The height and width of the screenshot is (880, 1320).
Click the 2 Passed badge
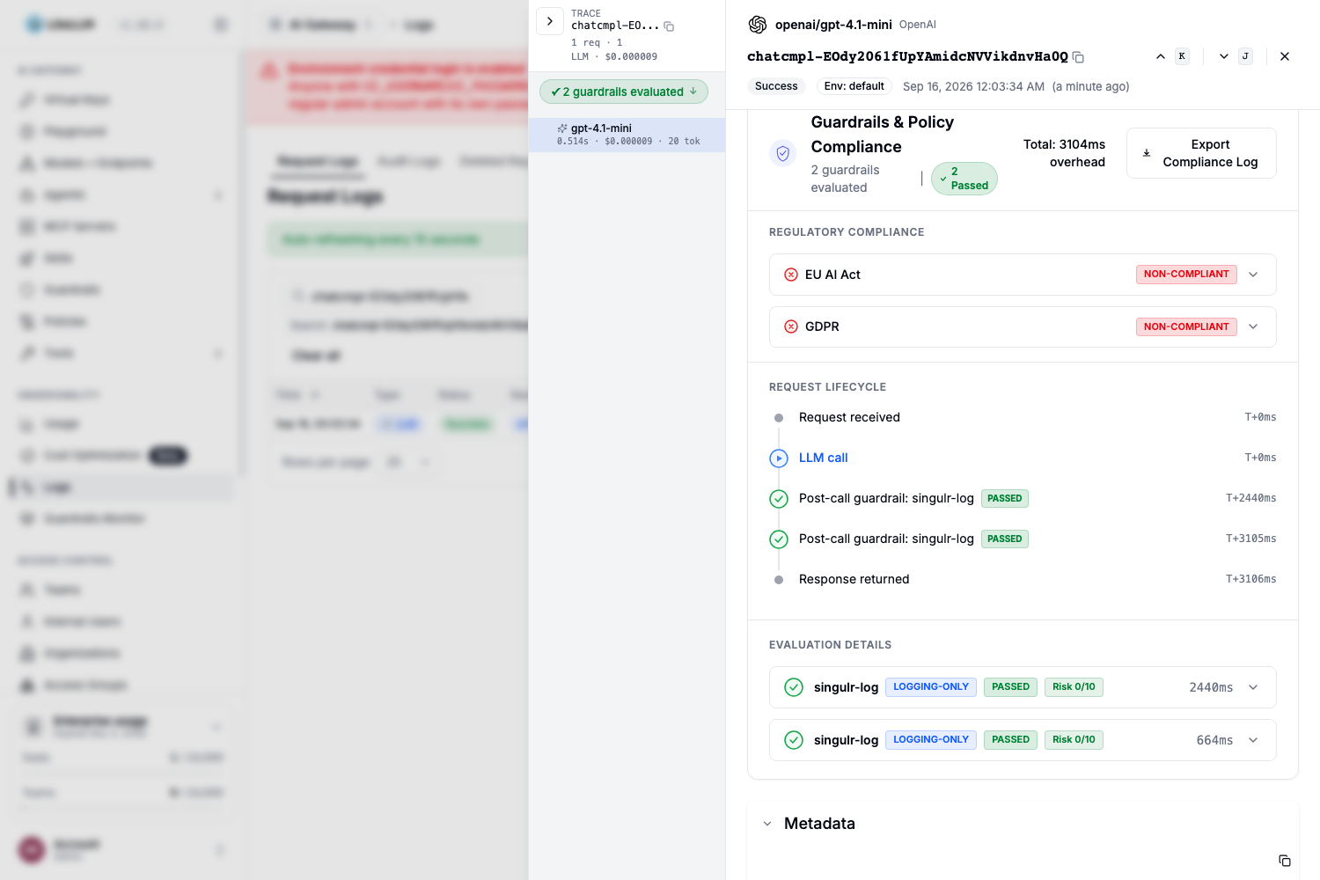964,179
